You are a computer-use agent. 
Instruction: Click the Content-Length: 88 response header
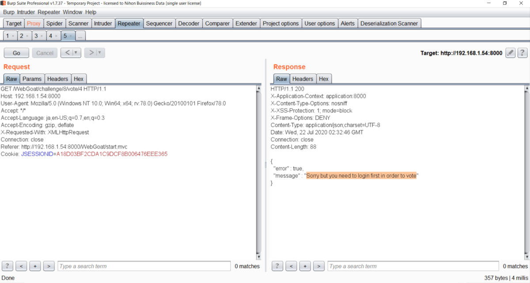pos(293,147)
